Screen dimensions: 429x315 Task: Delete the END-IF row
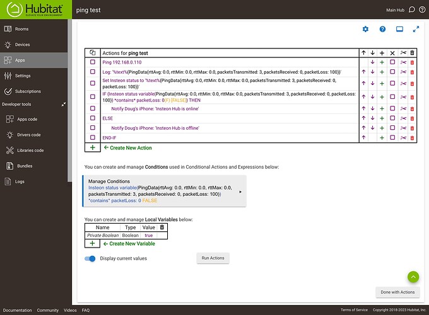click(x=412, y=138)
